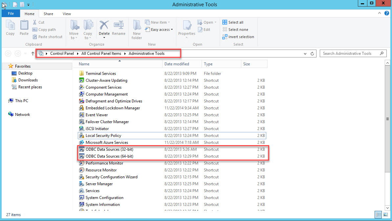This screenshot has height=221, width=392.
Task: Select the Component Services icon
Action: (x=81, y=87)
